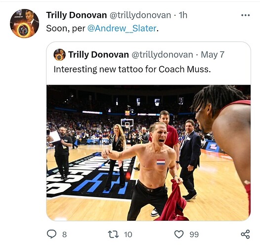Click the small avatar in the quoted tweet
Viewport: 260px width, 247px height.
tap(59, 54)
